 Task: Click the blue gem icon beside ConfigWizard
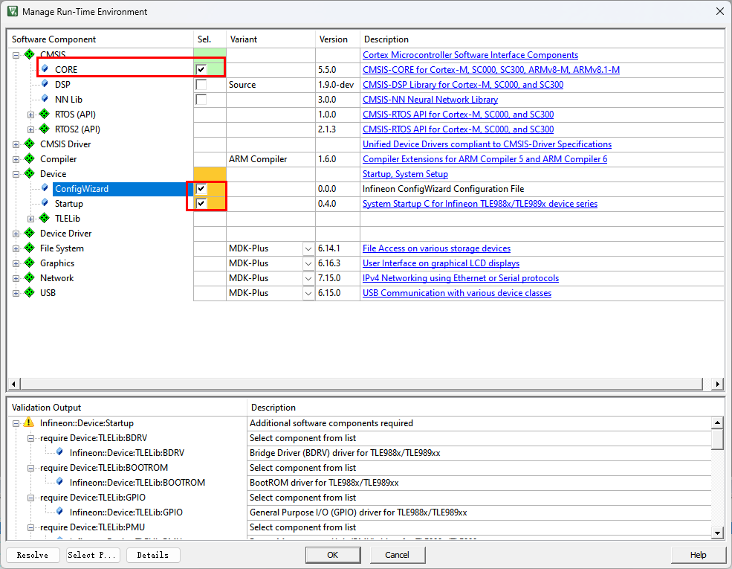[45, 188]
